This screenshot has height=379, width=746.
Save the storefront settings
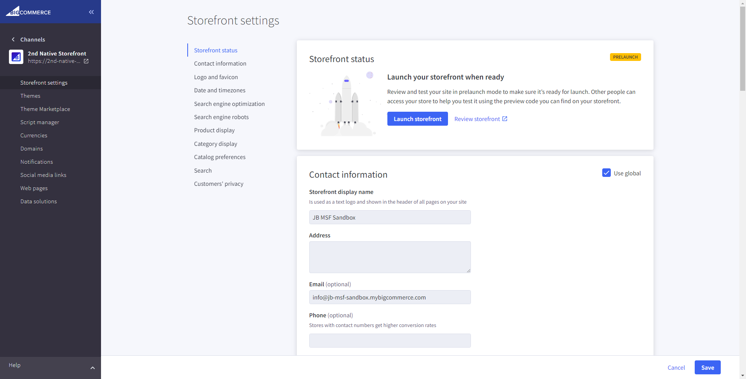[707, 368]
